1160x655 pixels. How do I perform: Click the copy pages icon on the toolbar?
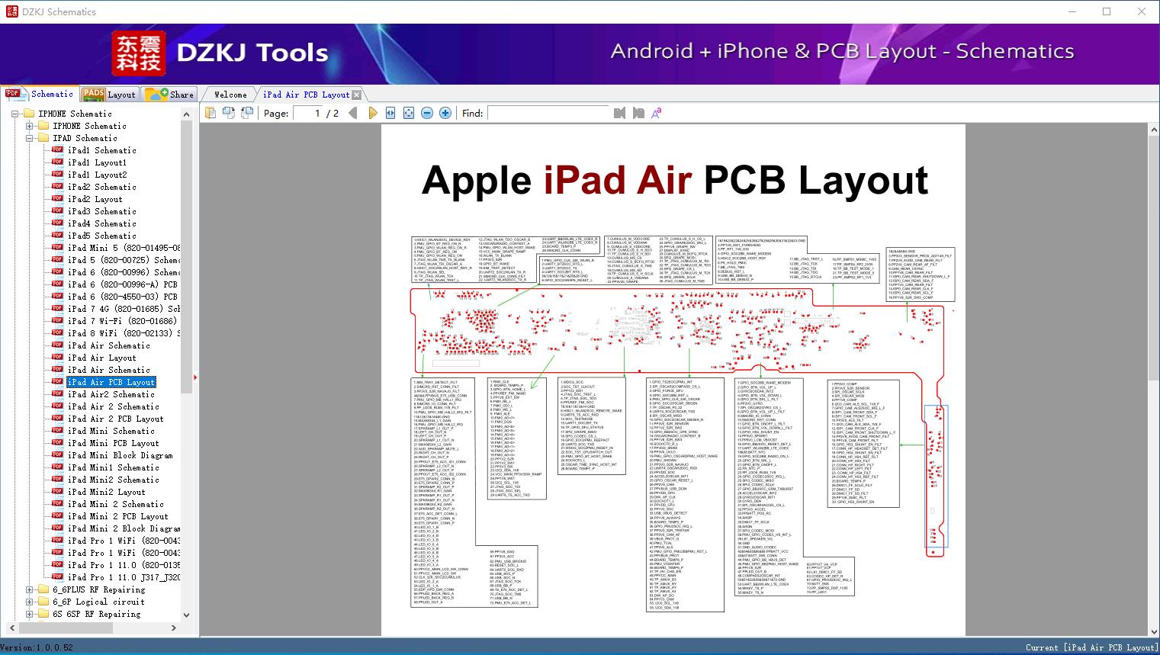tap(230, 113)
